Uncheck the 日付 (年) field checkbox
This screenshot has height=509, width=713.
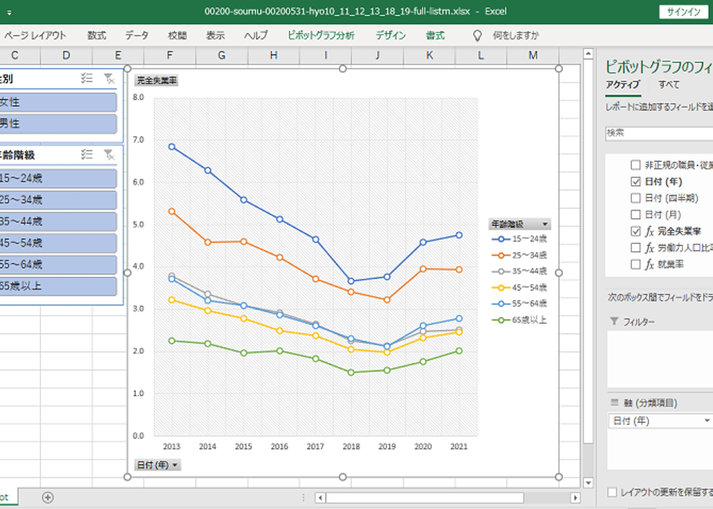tap(636, 182)
